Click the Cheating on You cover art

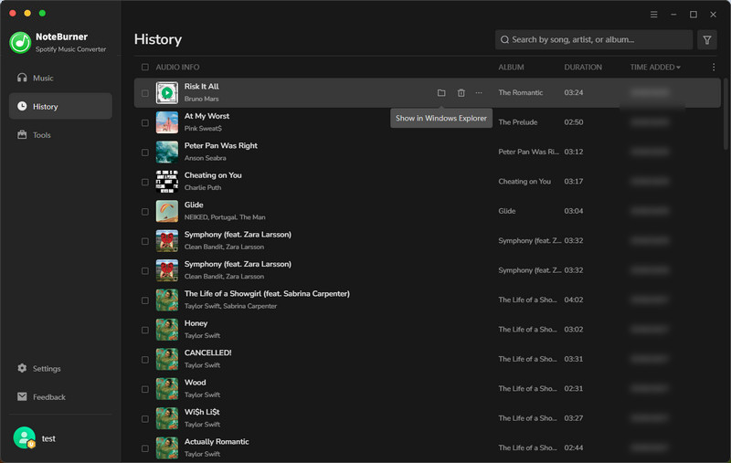pos(167,182)
